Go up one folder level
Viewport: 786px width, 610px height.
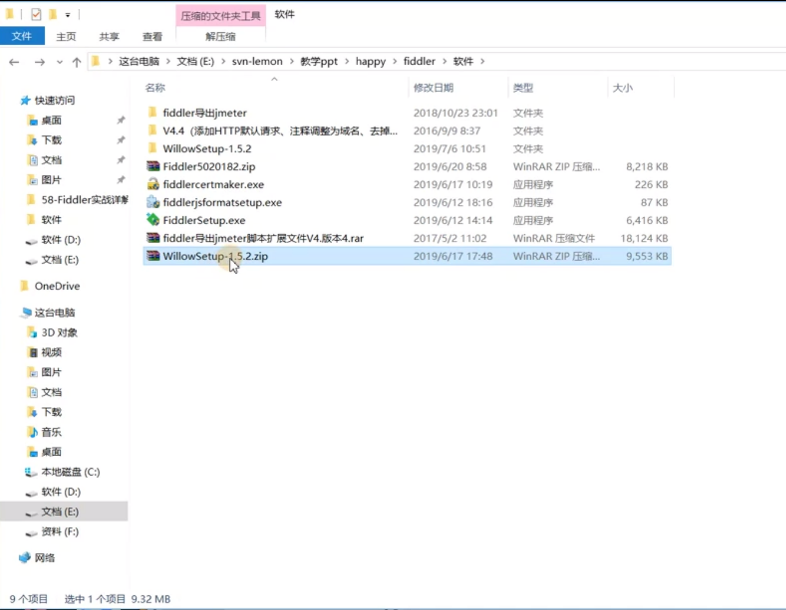[76, 62]
